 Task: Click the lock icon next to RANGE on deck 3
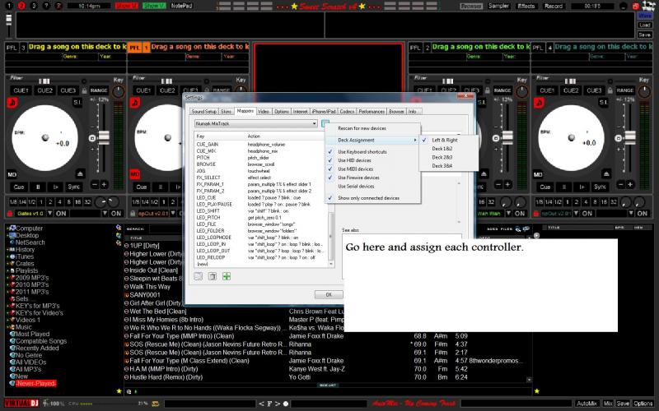coord(84,90)
